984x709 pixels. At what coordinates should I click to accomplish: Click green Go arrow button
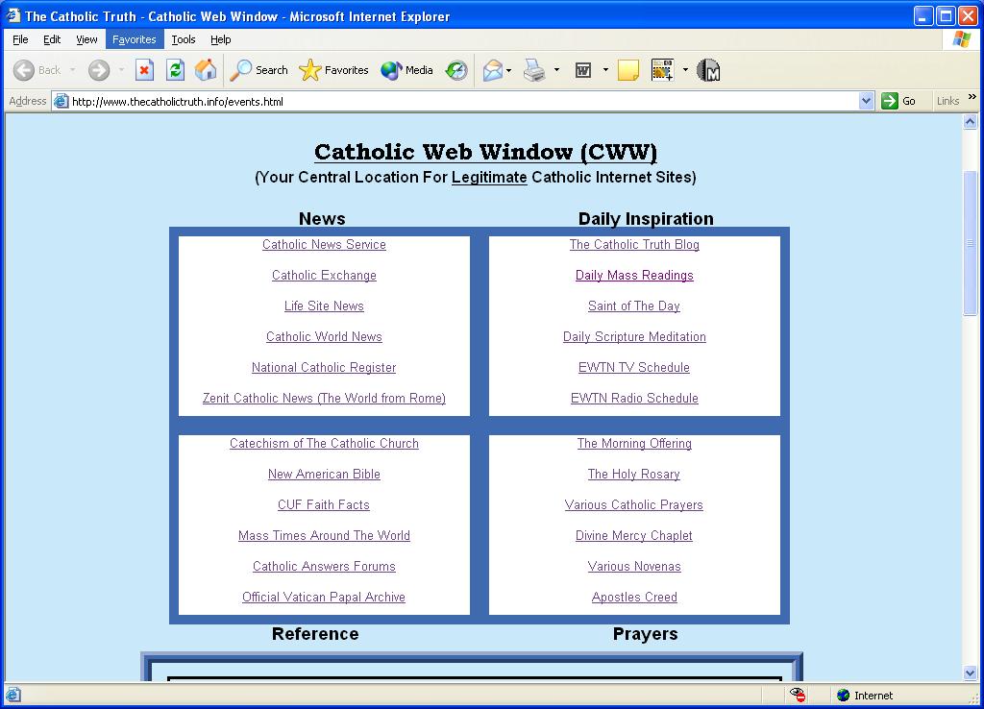[890, 101]
